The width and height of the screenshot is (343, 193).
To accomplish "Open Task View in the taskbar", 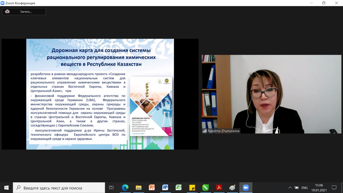I will (x=111, y=188).
